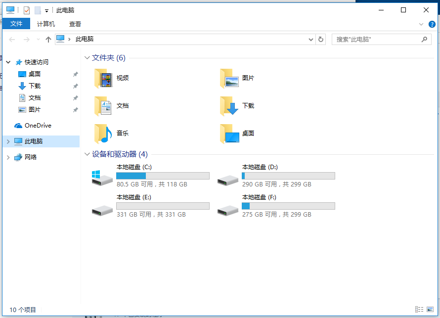Click the C: drive usage bar
The height and width of the screenshot is (318, 440).
[163, 176]
